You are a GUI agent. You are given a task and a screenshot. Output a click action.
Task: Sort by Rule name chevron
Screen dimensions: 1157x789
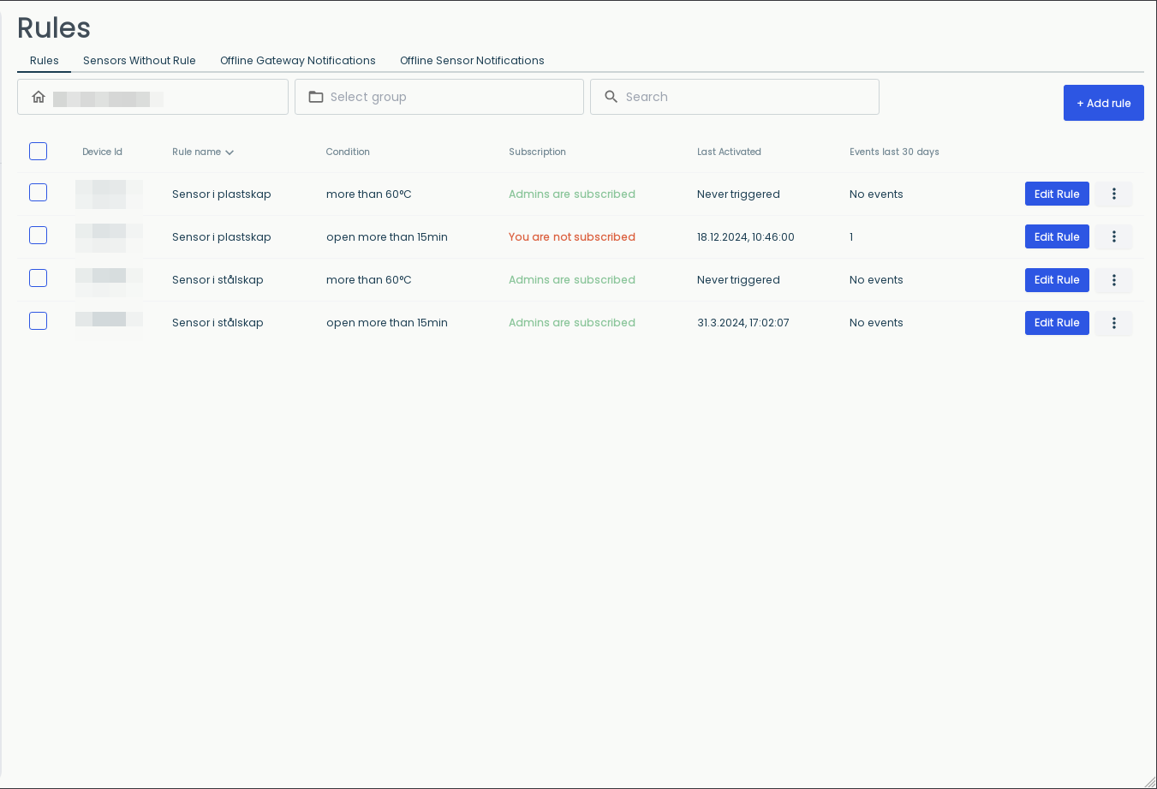(x=230, y=152)
